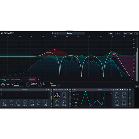The height and width of the screenshot is (139, 139).
Task: Toggle the MSEG module power button
Action: pos(73,90)
